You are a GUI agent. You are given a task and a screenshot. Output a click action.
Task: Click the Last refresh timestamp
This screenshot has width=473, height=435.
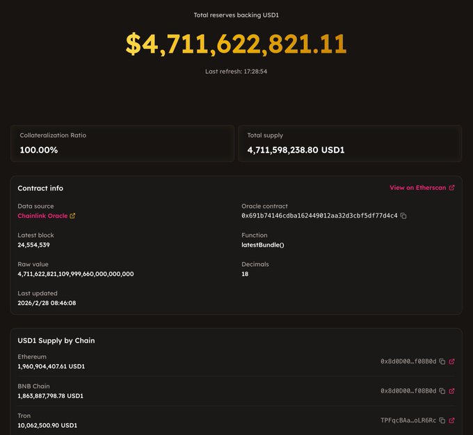(236, 72)
